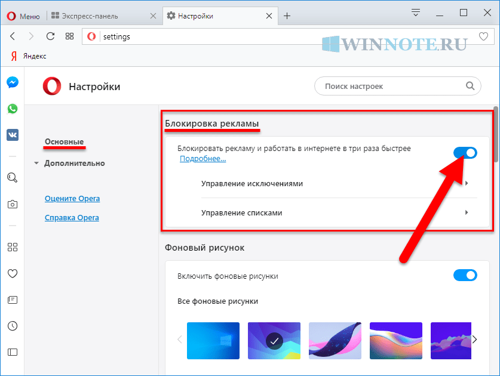Turn off background images toggle
The width and height of the screenshot is (500, 376).
(465, 275)
